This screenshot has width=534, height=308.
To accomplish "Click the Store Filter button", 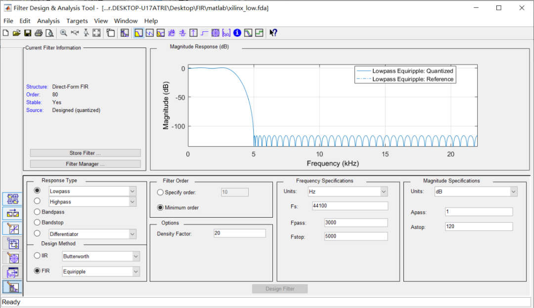I will coord(85,153).
